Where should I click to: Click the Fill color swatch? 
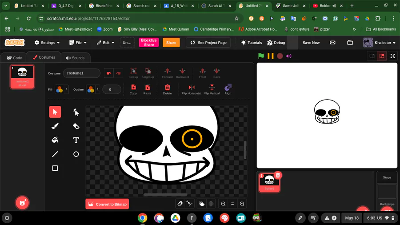click(60, 89)
